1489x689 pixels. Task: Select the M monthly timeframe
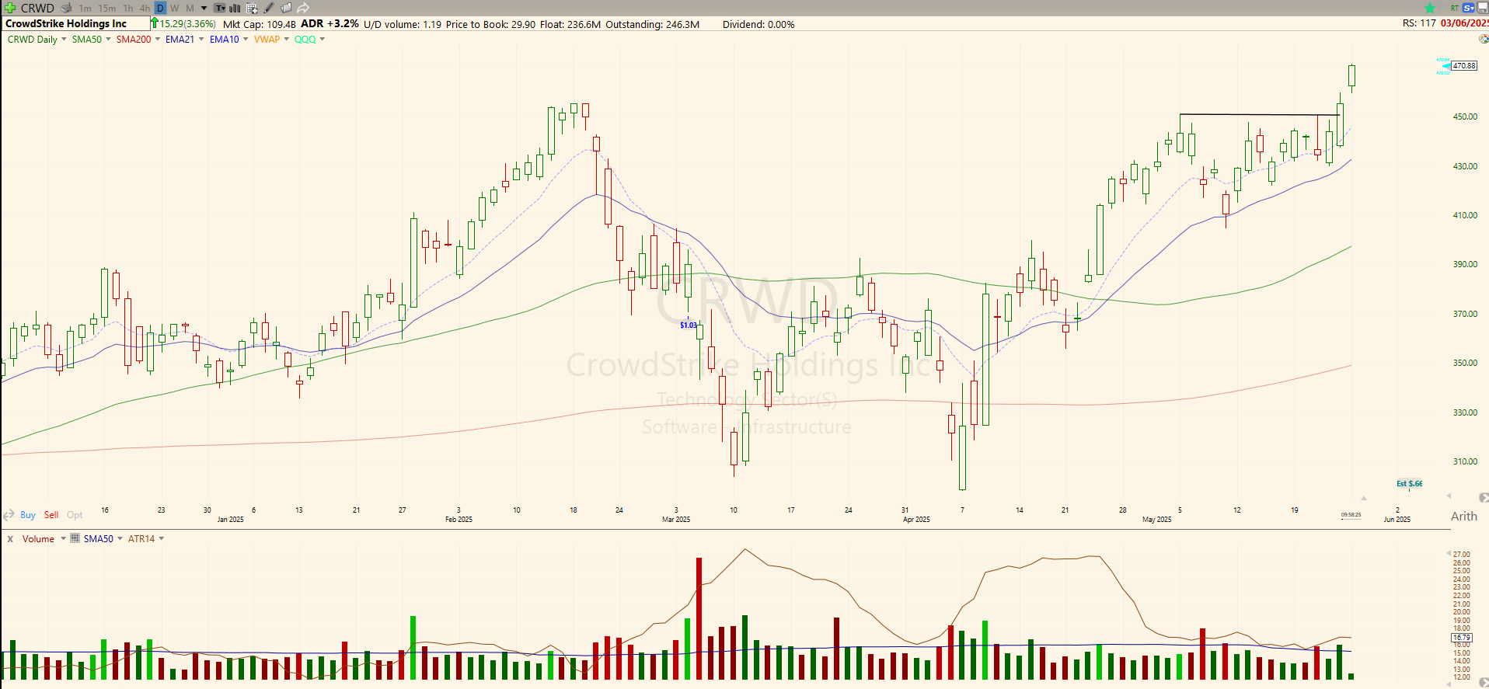[190, 8]
